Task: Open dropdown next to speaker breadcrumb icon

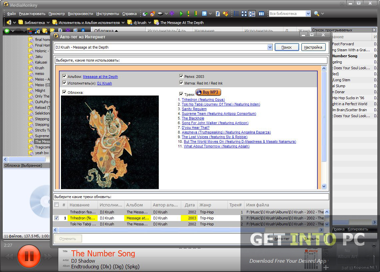Action: [14, 23]
